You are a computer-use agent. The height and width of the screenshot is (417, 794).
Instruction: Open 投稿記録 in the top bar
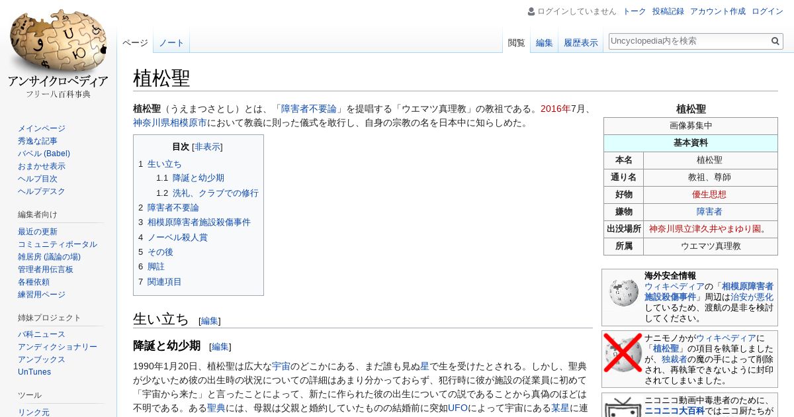[x=668, y=11]
